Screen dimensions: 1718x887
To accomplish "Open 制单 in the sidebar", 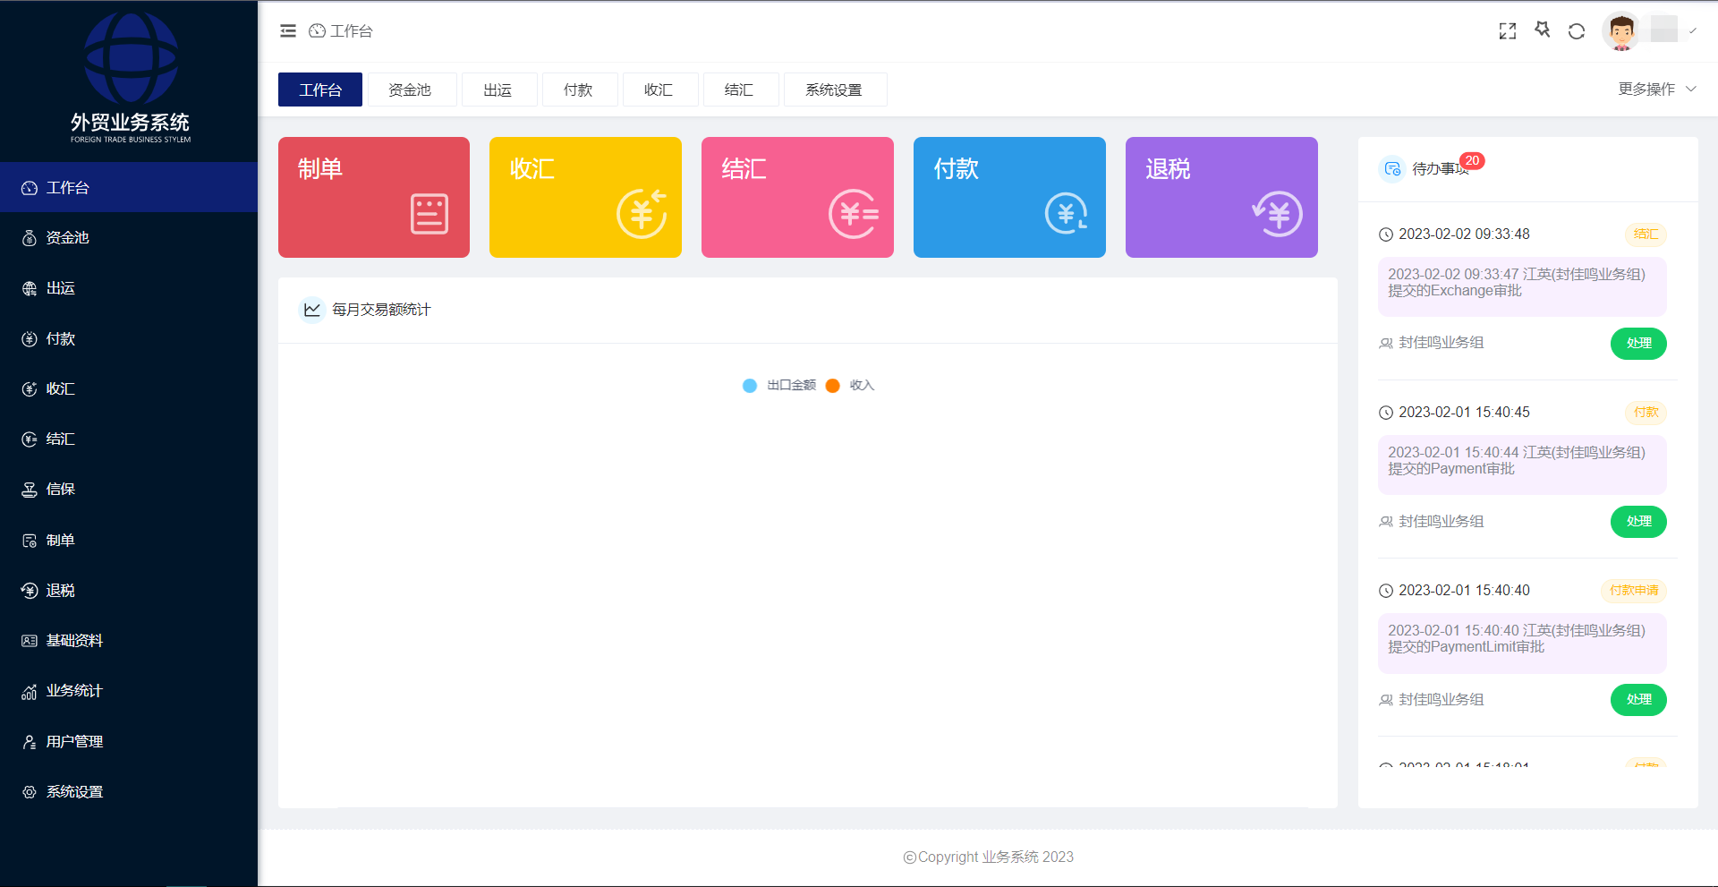I will [x=129, y=540].
